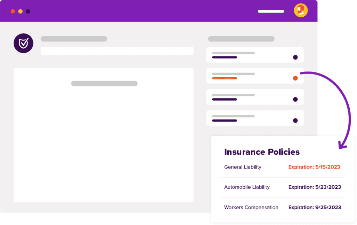The height and width of the screenshot is (225, 357).
Task: Click the third card's dark status dot
Action: 295,99
